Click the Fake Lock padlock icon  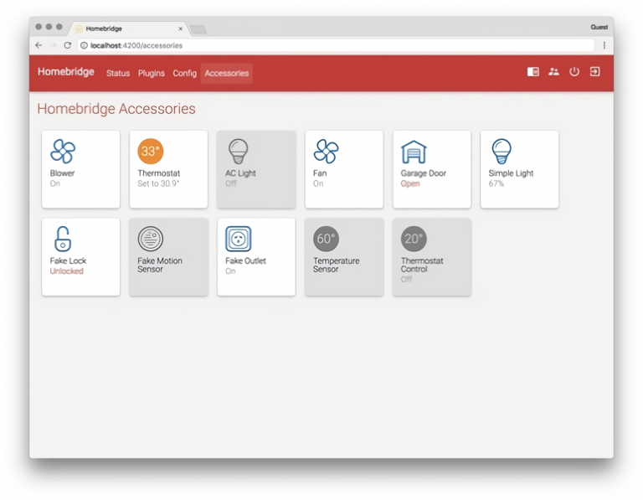63,239
